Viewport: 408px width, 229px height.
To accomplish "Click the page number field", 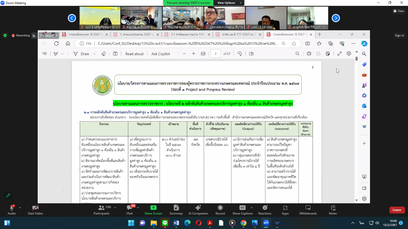I will click(x=215, y=54).
